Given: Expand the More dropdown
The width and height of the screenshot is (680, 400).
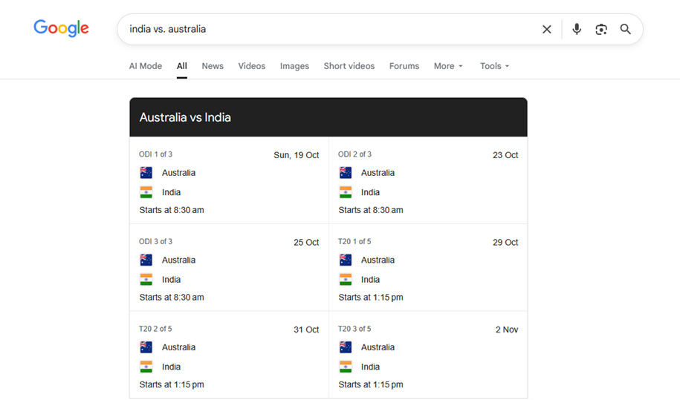Looking at the screenshot, I should (448, 66).
